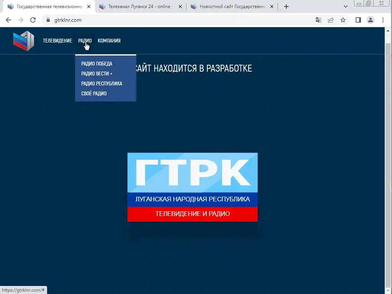Click the GTRK logo in the header
The image size is (392, 294).
coord(24,41)
